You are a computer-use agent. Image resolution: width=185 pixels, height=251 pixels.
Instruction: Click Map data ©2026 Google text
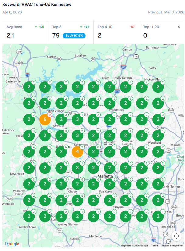coord(134,246)
